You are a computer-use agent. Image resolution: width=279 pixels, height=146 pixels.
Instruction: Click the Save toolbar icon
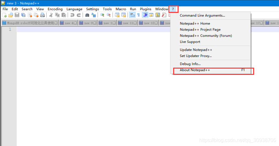(17, 15)
